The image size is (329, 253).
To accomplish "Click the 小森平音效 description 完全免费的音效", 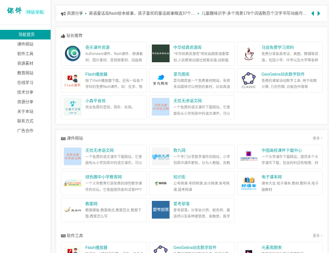I will tap(109, 107).
